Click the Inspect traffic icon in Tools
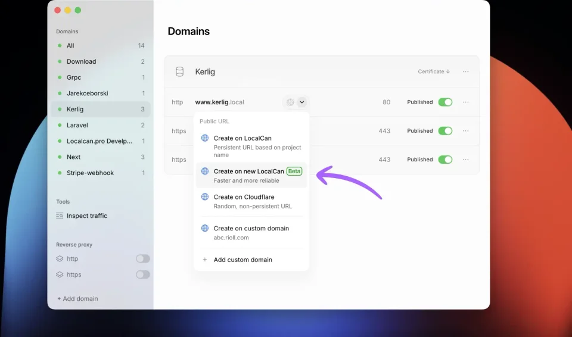 point(60,216)
